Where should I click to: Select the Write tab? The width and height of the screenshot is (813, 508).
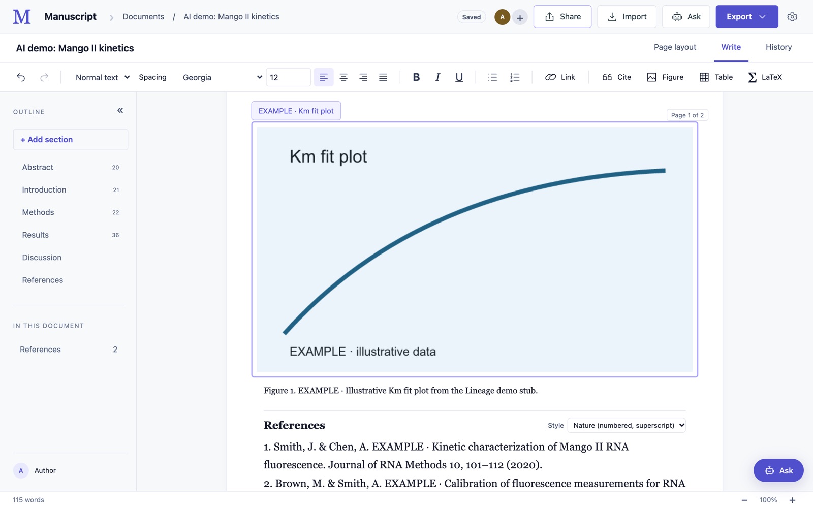[x=731, y=47]
